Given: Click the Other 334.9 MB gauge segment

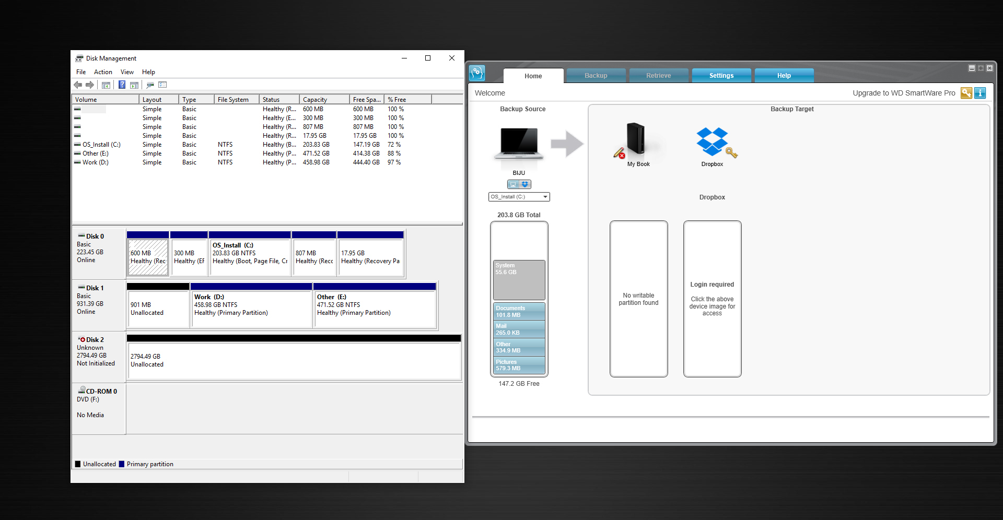Looking at the screenshot, I should (519, 347).
